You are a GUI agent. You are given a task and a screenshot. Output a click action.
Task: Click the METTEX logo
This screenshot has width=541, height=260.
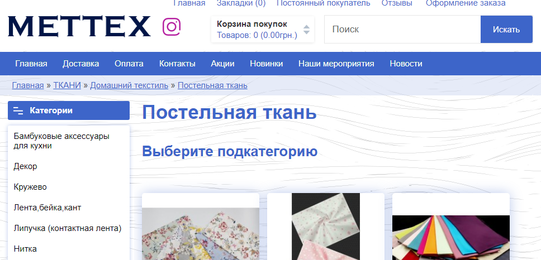click(x=79, y=27)
